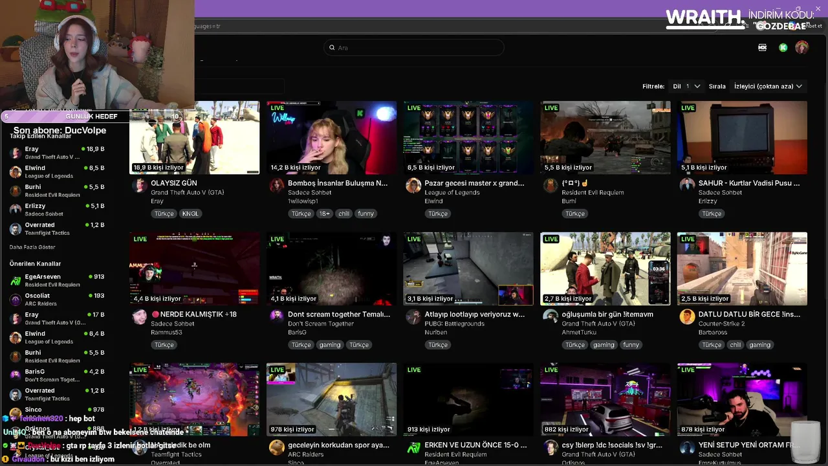Open Burhi stream thumbnail with 5,5 B viewers
This screenshot has height=466, width=828.
tap(605, 137)
